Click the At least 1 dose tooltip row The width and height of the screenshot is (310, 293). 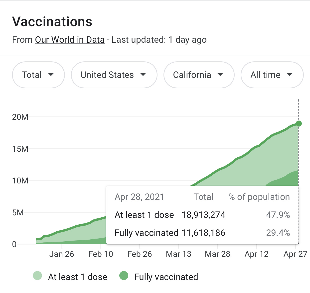click(x=202, y=215)
